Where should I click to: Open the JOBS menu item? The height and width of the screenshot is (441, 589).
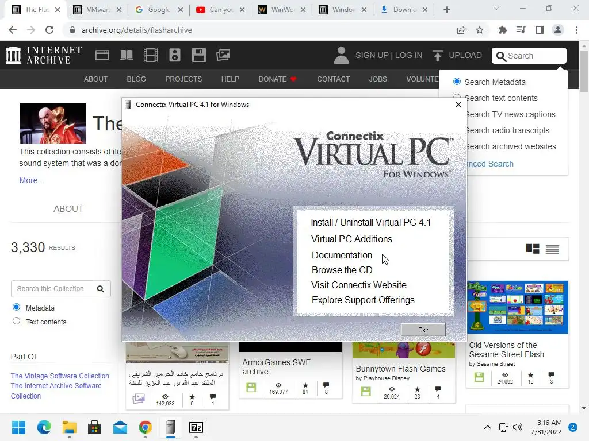coord(378,79)
